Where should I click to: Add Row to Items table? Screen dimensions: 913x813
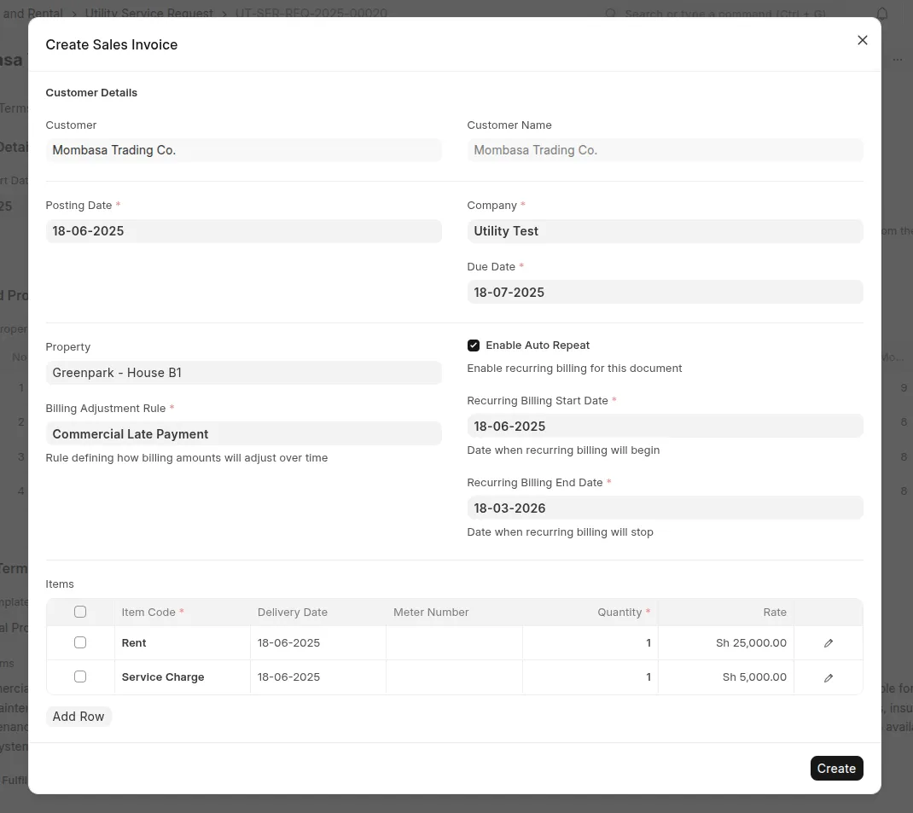(79, 717)
